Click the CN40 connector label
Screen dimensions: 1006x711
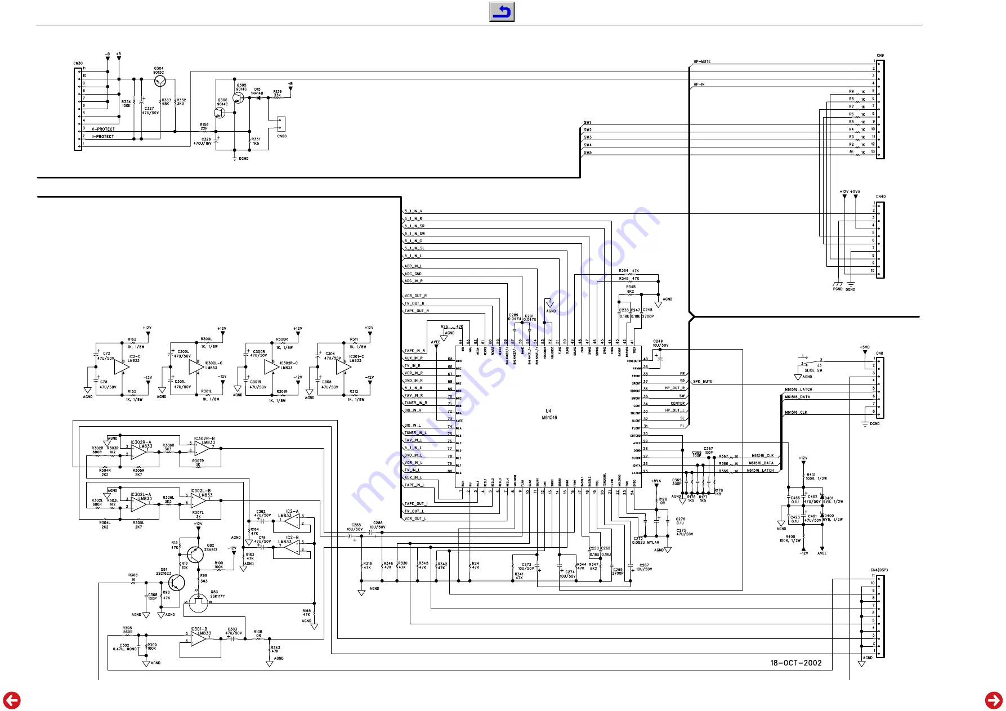(x=880, y=197)
